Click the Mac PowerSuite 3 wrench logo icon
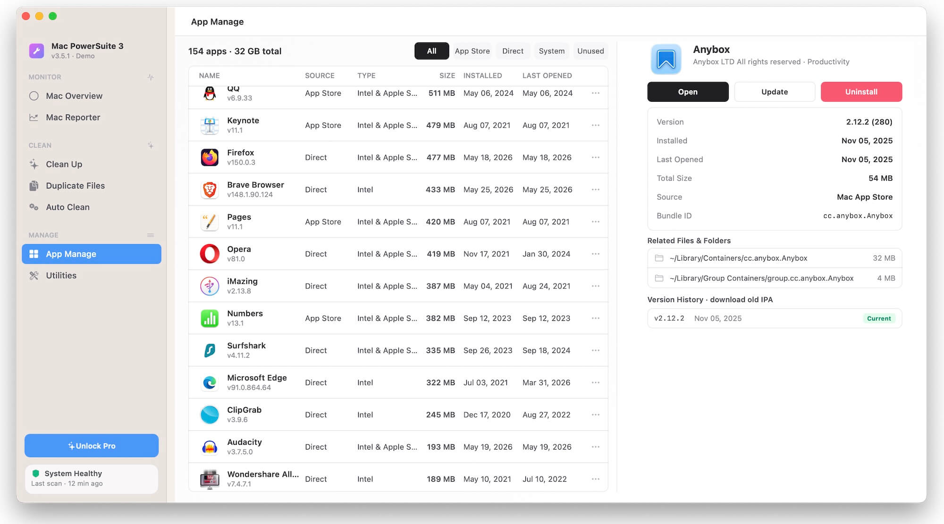The height and width of the screenshot is (524, 944). pyautogui.click(x=36, y=50)
